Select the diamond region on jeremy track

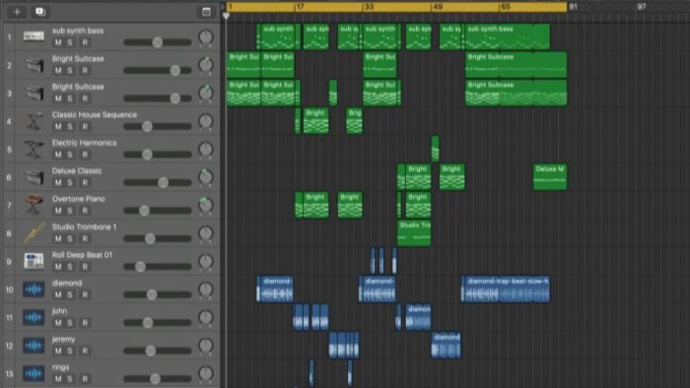(x=447, y=346)
